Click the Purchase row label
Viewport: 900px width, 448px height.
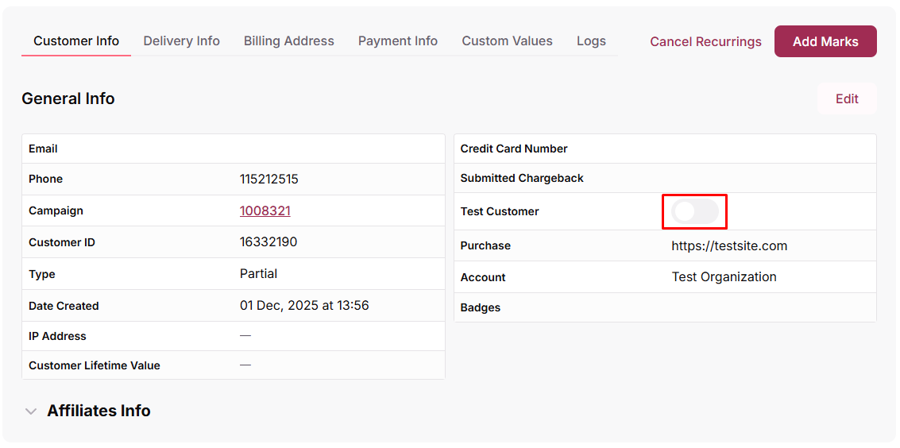(x=485, y=245)
